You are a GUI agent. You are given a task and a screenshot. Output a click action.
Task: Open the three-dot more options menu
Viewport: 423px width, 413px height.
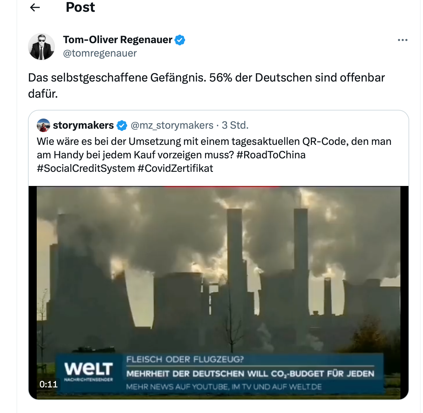[402, 40]
